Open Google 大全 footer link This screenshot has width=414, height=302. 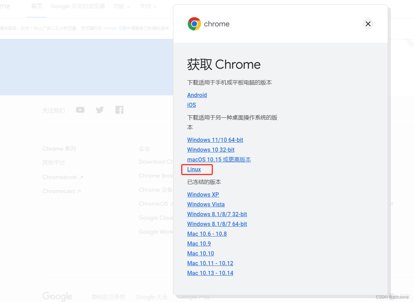(x=152, y=297)
